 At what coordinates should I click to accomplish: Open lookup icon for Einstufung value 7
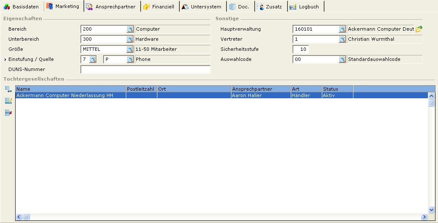[93, 59]
